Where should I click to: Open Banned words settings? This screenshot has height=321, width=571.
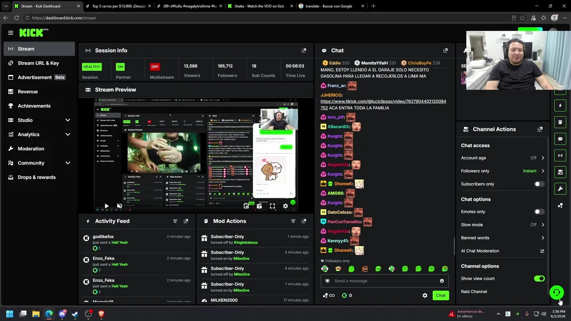(503, 238)
